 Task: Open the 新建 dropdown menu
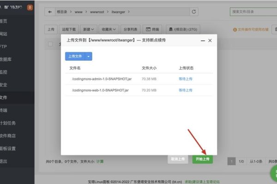click(89, 29)
